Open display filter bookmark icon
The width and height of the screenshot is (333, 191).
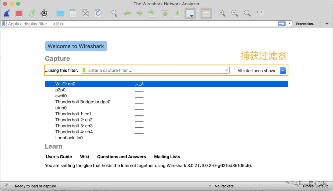[x=4, y=24]
